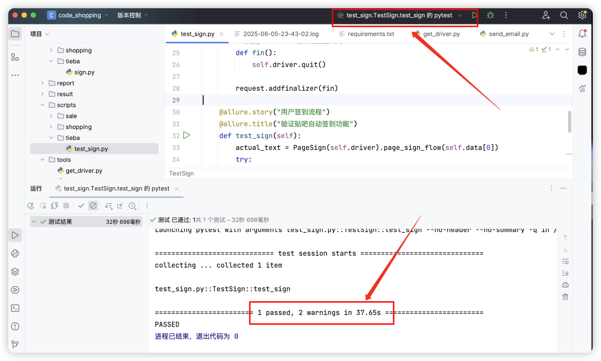Open the SciView chart icon in right sidebar
This screenshot has height=361, width=601.
(582, 89)
